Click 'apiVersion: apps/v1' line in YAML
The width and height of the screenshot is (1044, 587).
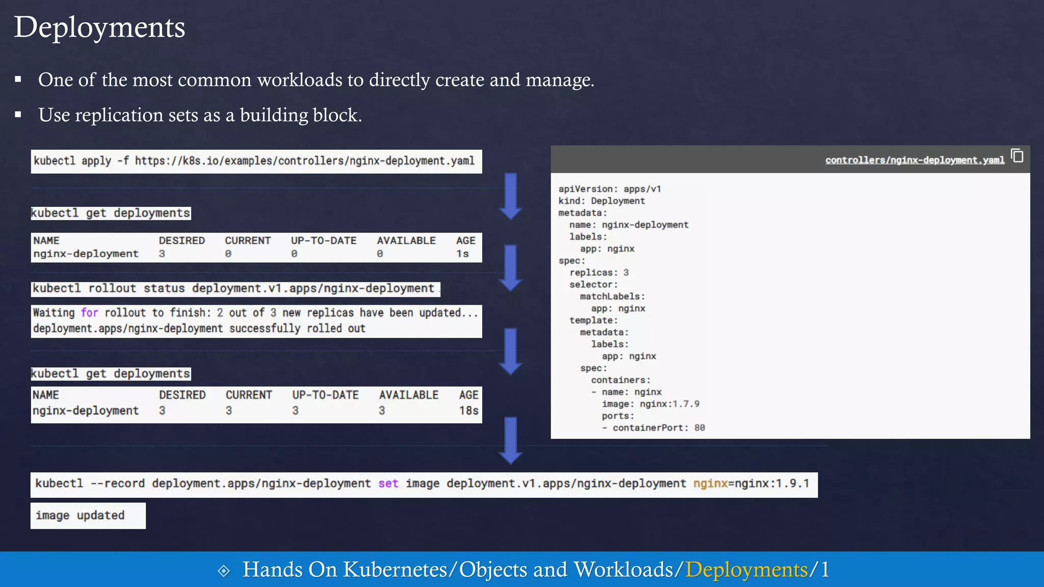[x=610, y=189]
